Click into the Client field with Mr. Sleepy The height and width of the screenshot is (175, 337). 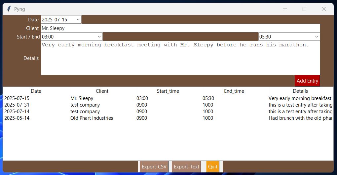tap(180, 28)
